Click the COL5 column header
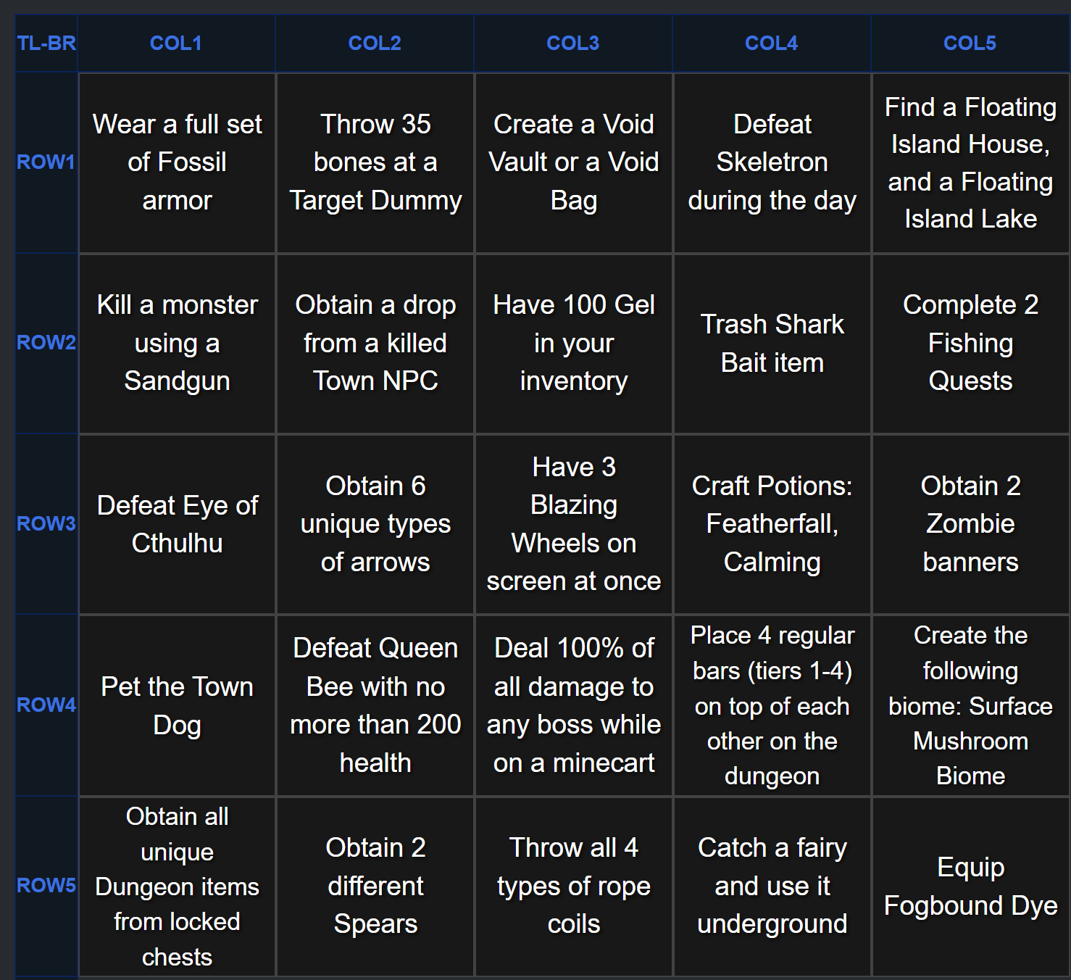Image resolution: width=1071 pixels, height=980 pixels. [970, 43]
